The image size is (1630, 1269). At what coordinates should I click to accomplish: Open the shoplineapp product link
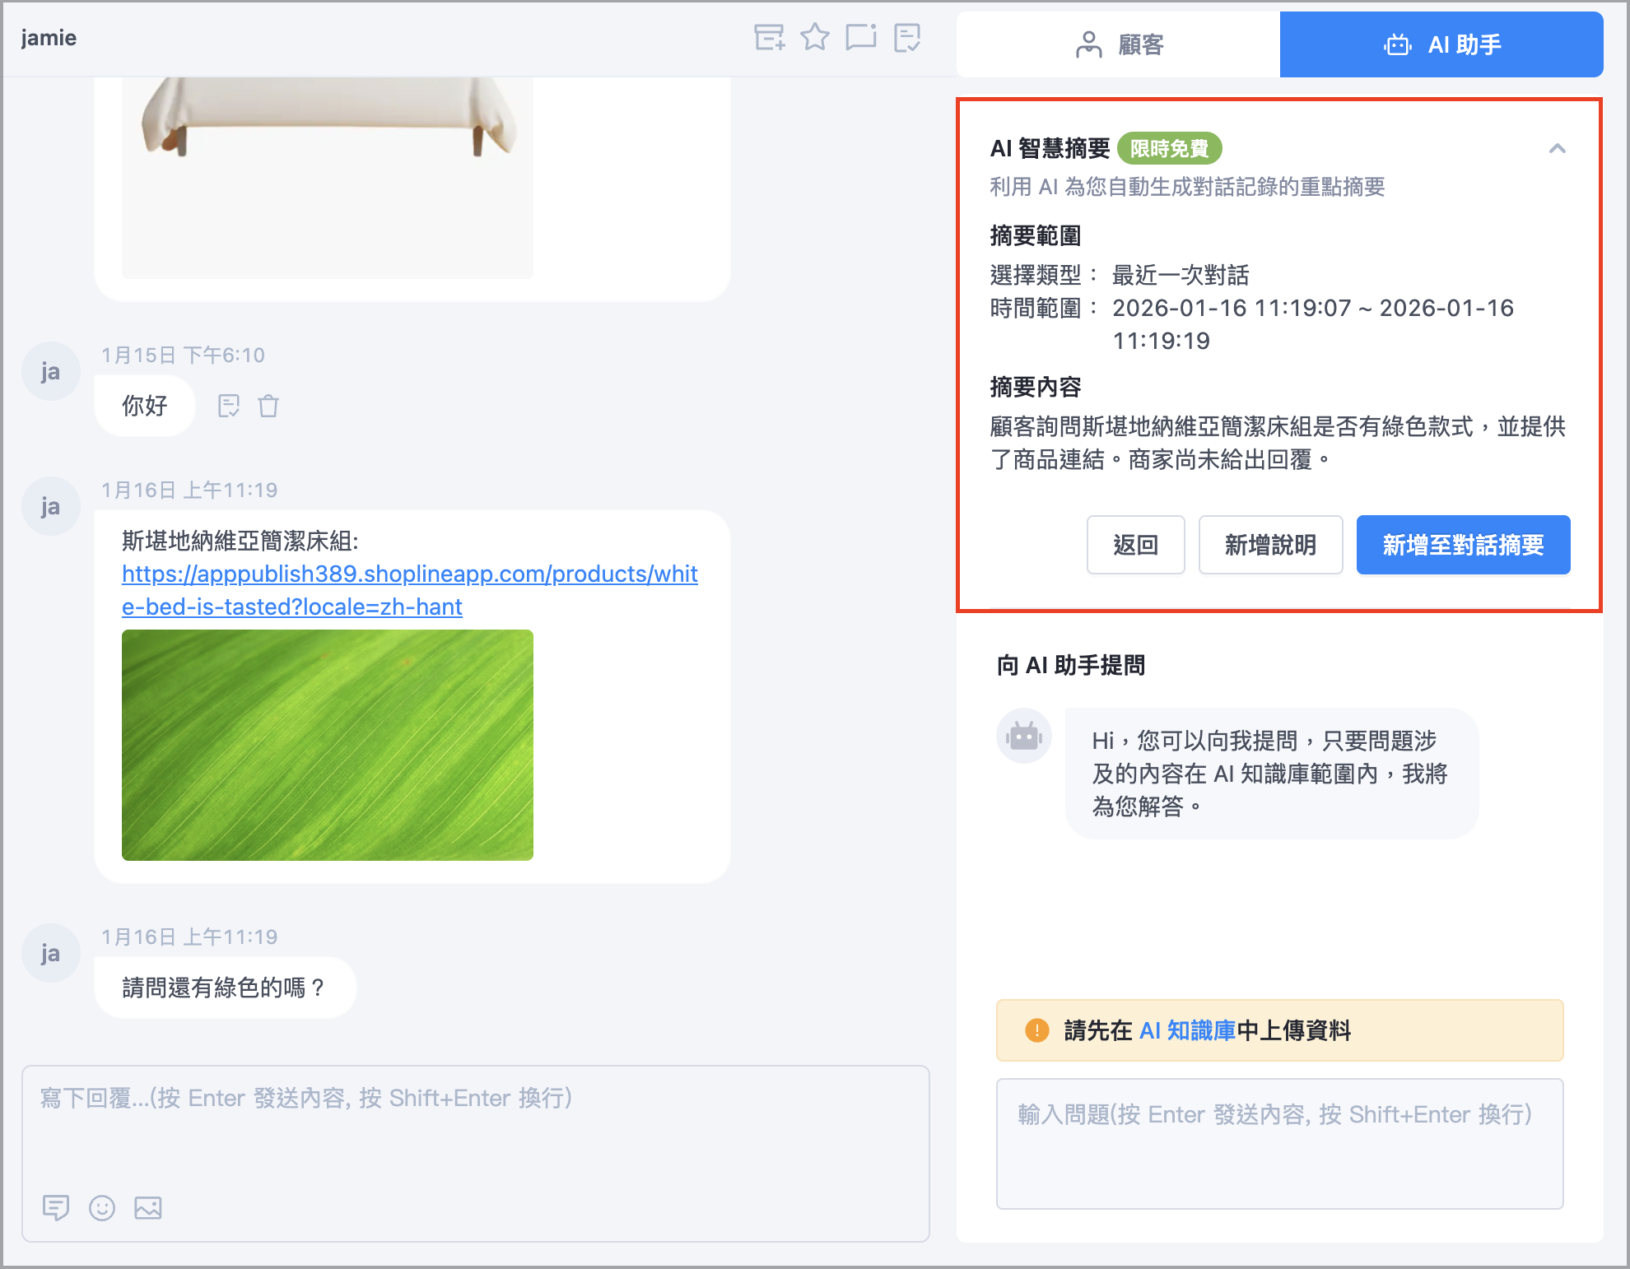click(x=410, y=590)
